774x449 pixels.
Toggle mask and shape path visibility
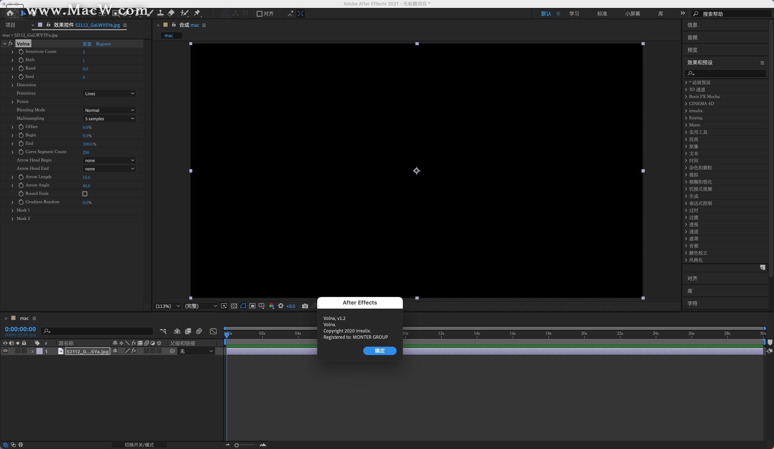243,306
